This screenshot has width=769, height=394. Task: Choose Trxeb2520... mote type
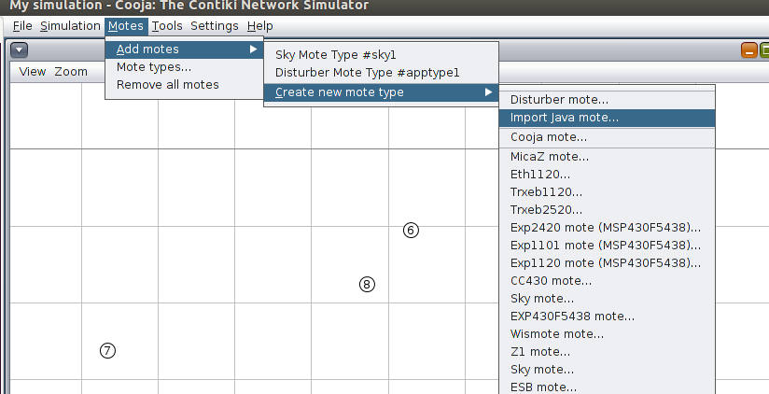point(608,209)
